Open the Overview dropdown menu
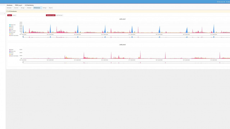Viewport: 230px width, 129px height. (17, 8)
